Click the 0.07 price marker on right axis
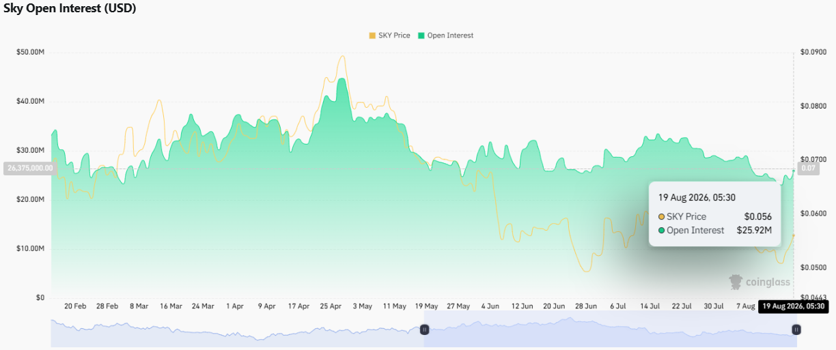 808,168
